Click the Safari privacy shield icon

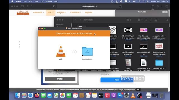tap(54, 6)
